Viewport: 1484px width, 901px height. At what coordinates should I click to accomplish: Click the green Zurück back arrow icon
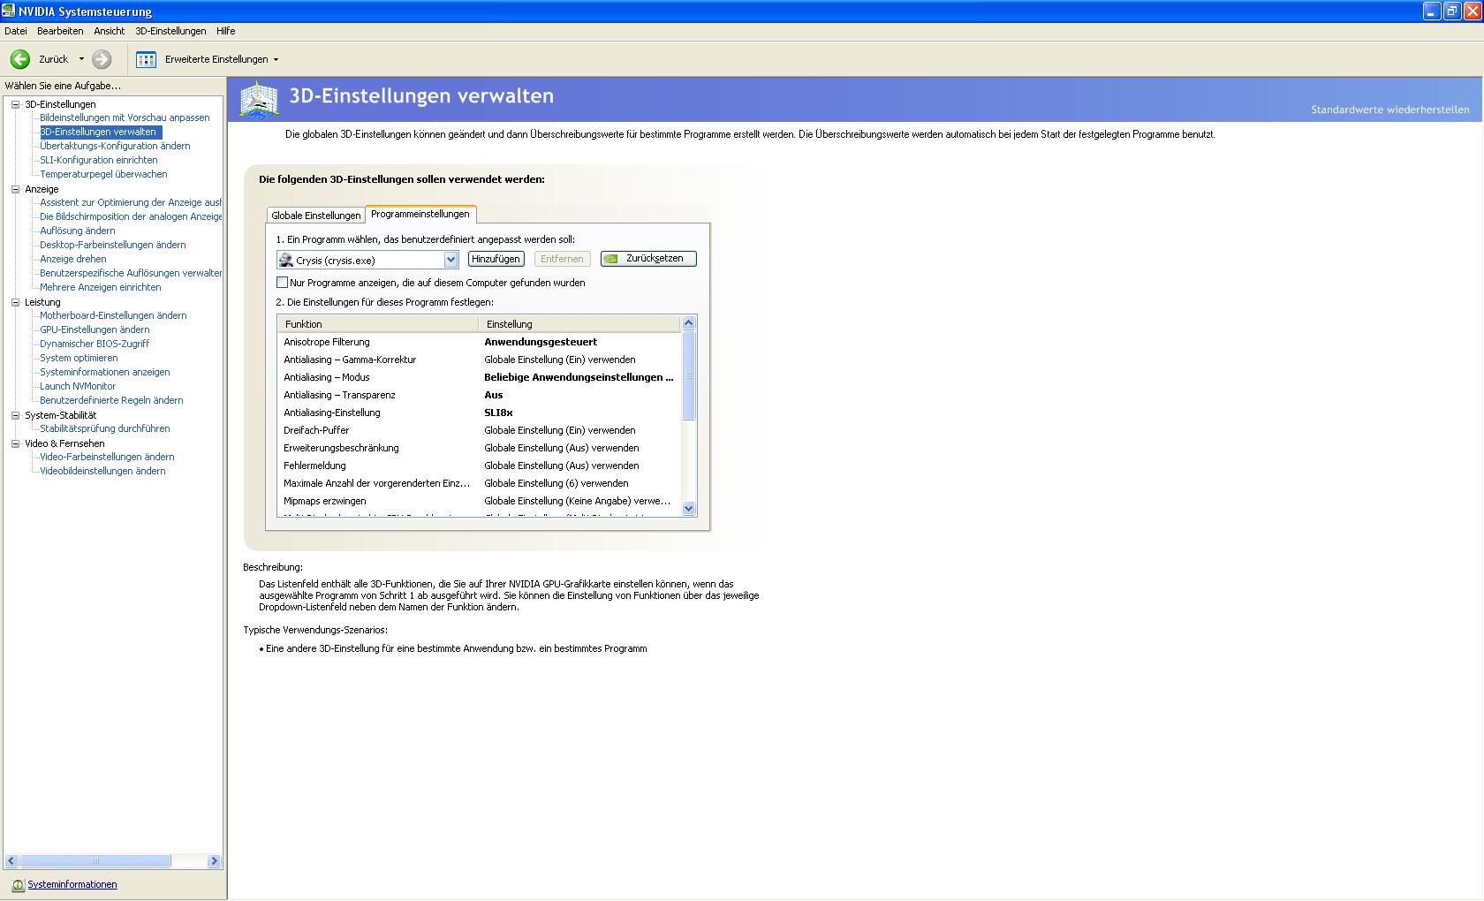click(20, 59)
